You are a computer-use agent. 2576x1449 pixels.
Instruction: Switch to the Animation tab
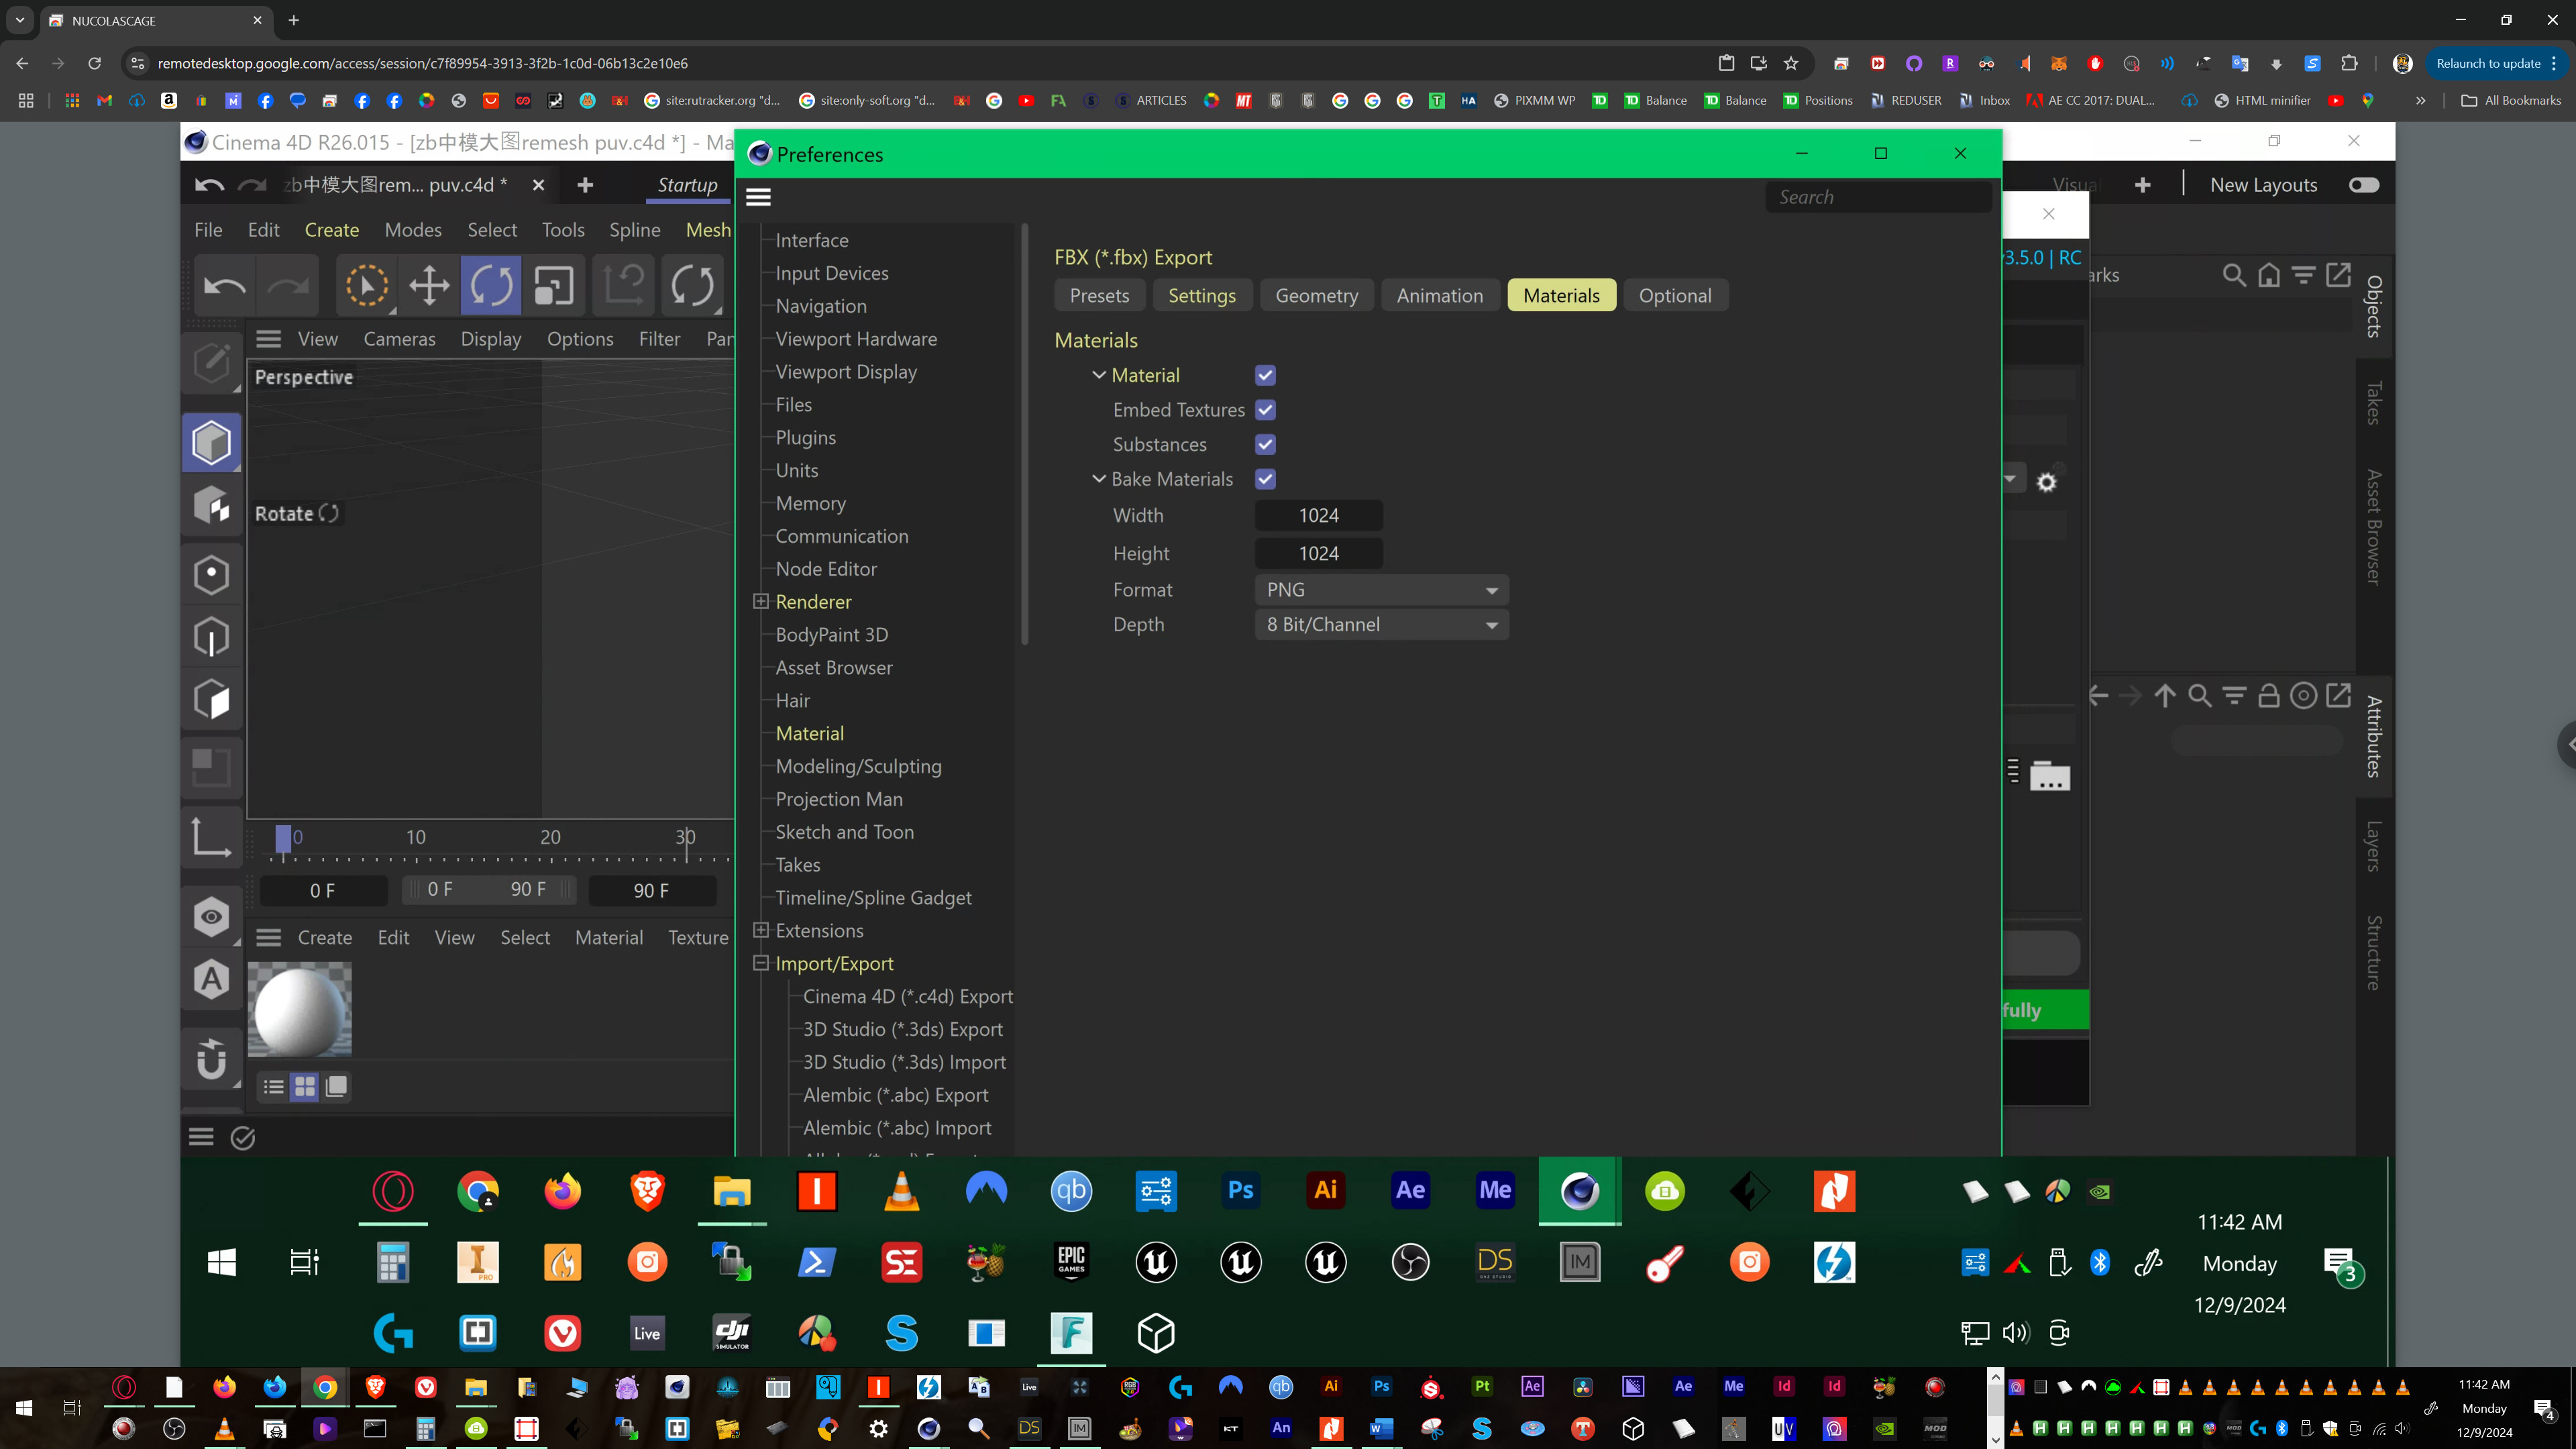[x=1439, y=295]
